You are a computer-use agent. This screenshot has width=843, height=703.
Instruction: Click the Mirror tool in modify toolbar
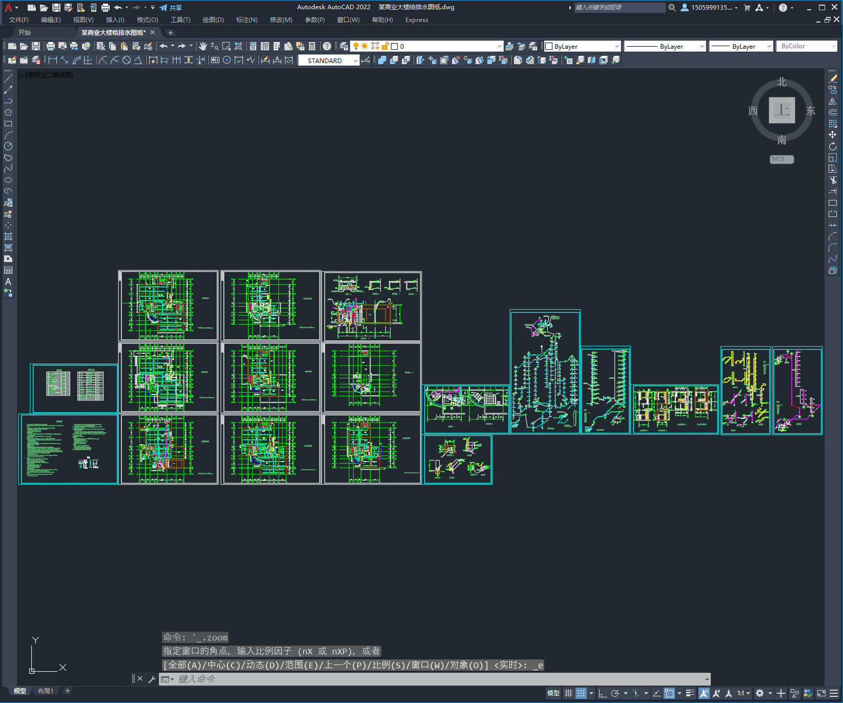click(833, 101)
